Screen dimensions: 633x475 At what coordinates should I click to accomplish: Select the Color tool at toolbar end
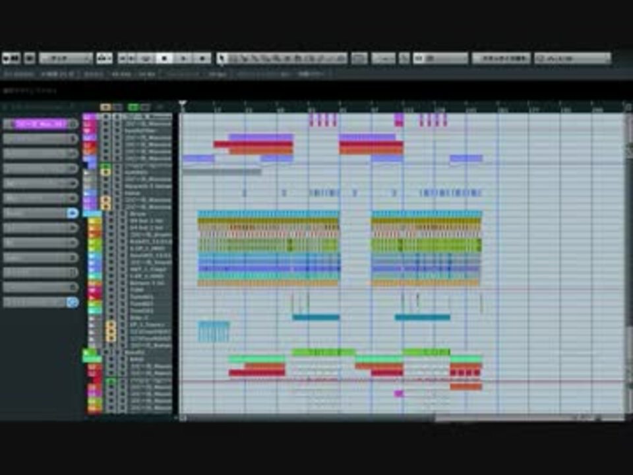coord(342,59)
